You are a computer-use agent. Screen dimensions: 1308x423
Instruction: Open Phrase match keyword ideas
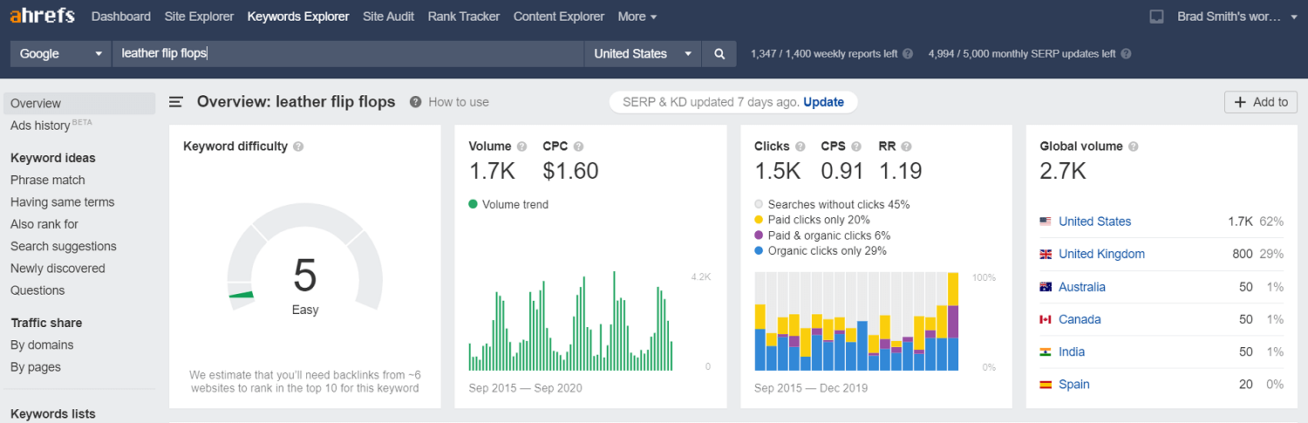[x=48, y=180]
